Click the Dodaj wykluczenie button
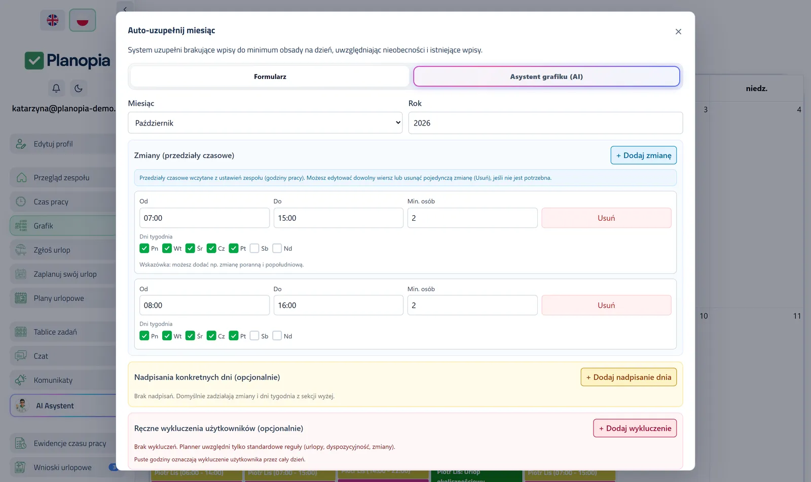811x482 pixels. click(x=635, y=428)
